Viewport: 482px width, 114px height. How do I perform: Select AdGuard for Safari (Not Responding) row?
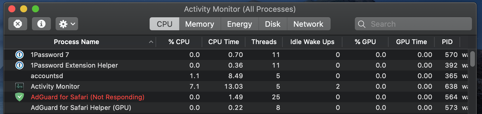click(236, 97)
